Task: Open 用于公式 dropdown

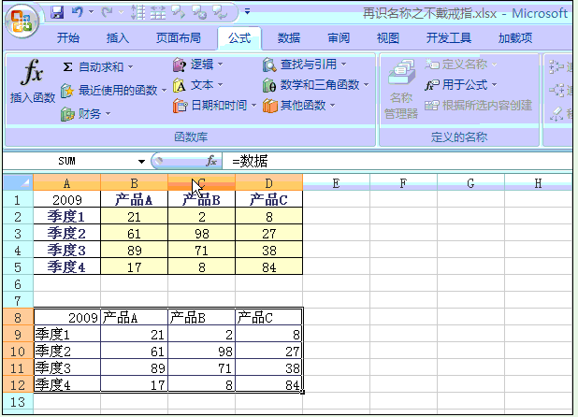Action: click(x=461, y=85)
